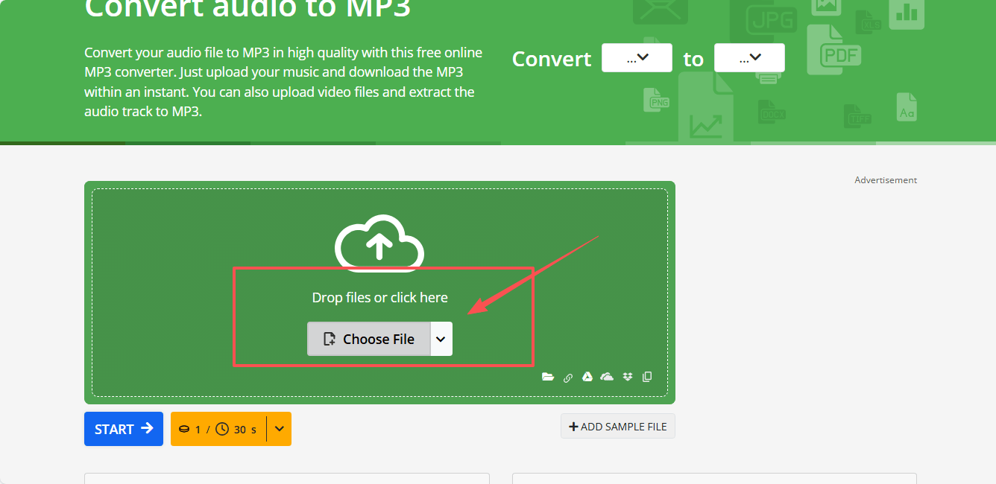Expand the arrow beside Choose File

pyautogui.click(x=441, y=339)
